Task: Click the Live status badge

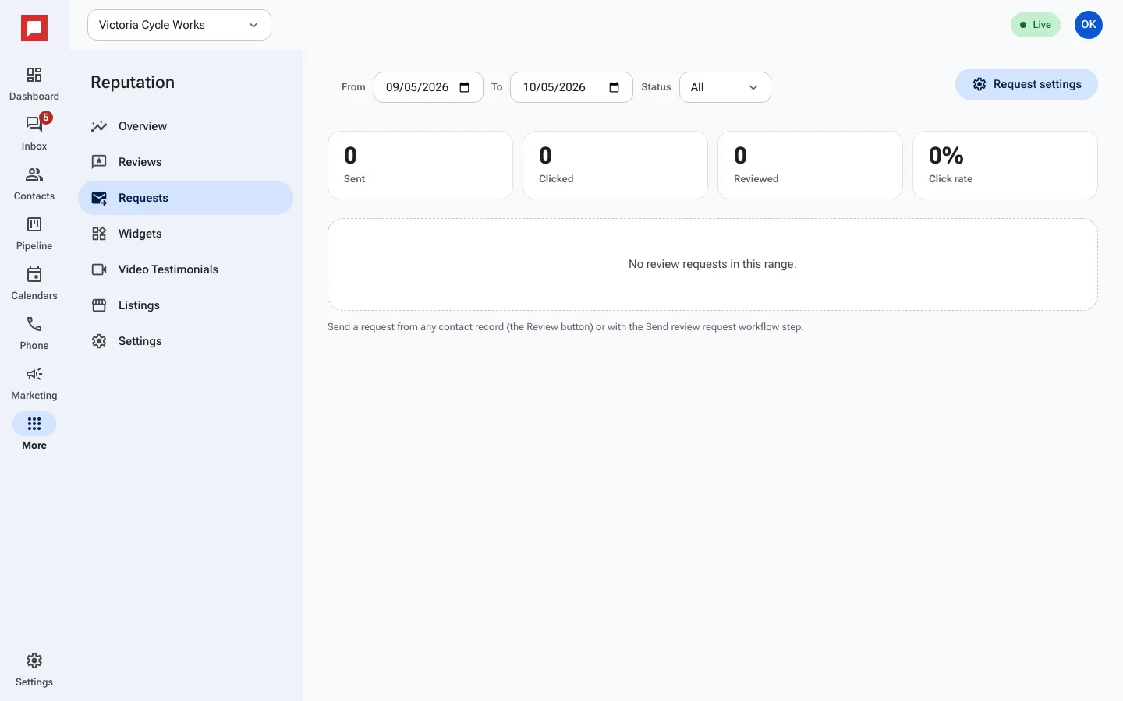Action: [x=1036, y=25]
